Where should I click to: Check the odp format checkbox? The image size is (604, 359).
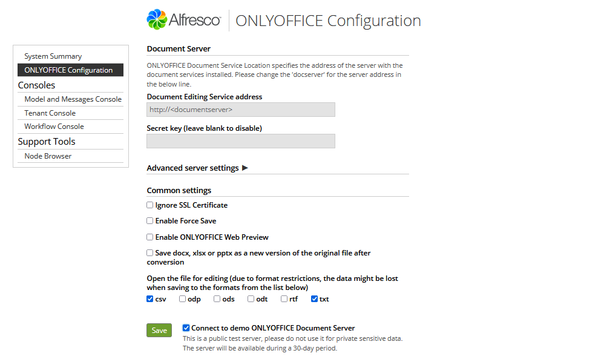[x=183, y=299]
